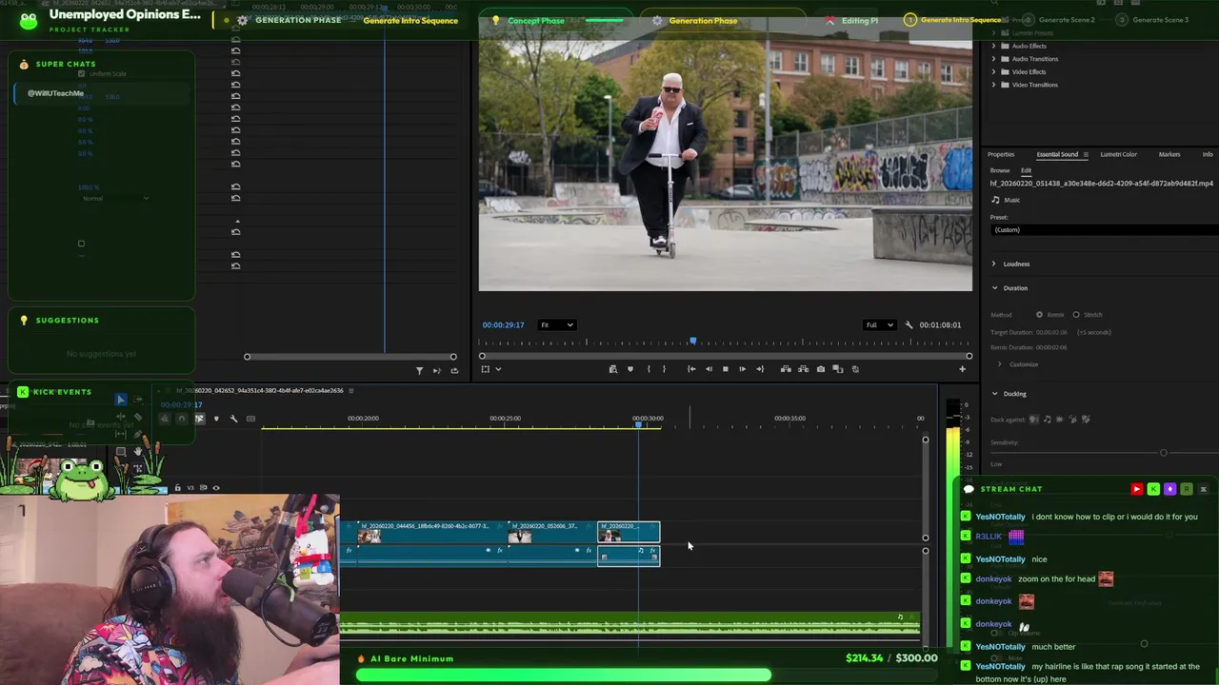Go to In point in Program Monitor
This screenshot has height=685, width=1219.
click(x=691, y=369)
